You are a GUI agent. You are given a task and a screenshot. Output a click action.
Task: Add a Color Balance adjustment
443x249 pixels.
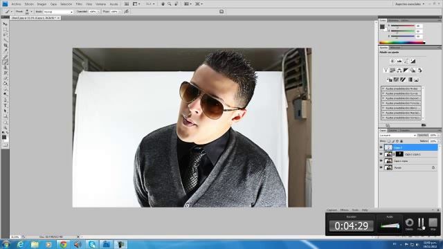(399, 70)
